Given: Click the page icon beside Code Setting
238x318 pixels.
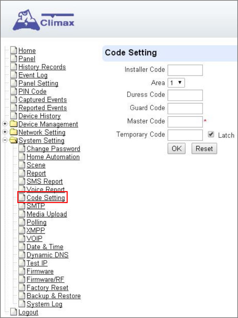Looking at the screenshot, I should 22,198.
